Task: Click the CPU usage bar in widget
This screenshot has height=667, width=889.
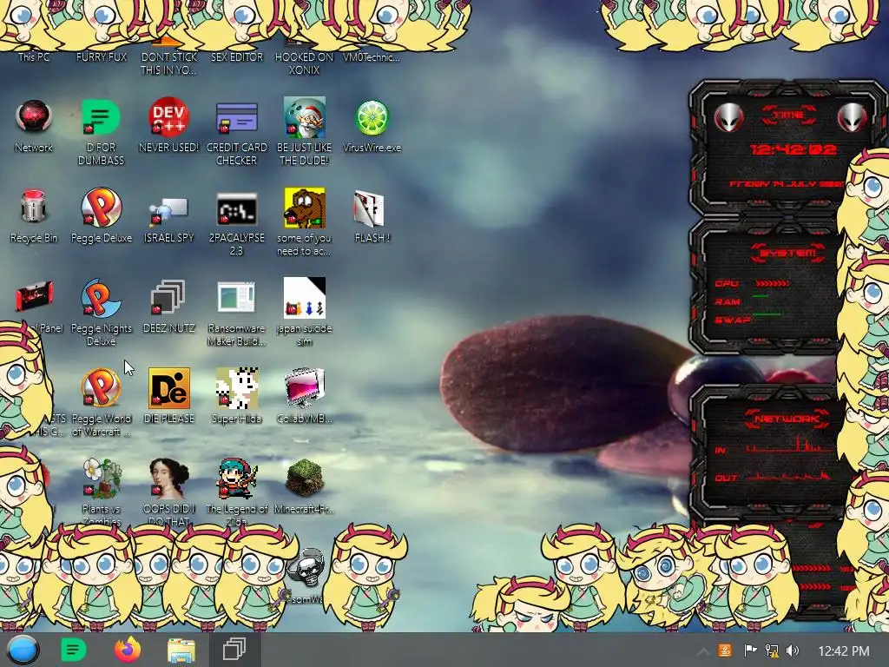Action: (x=772, y=283)
